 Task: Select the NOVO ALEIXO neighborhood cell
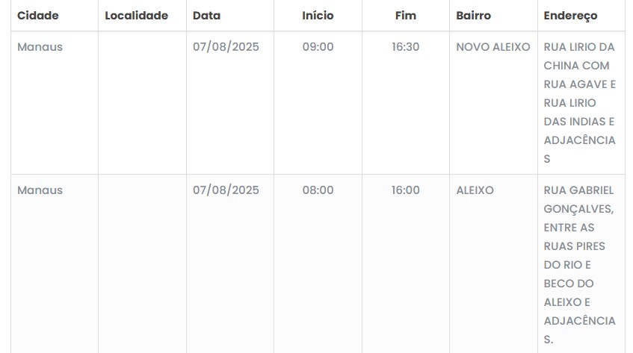(493, 47)
